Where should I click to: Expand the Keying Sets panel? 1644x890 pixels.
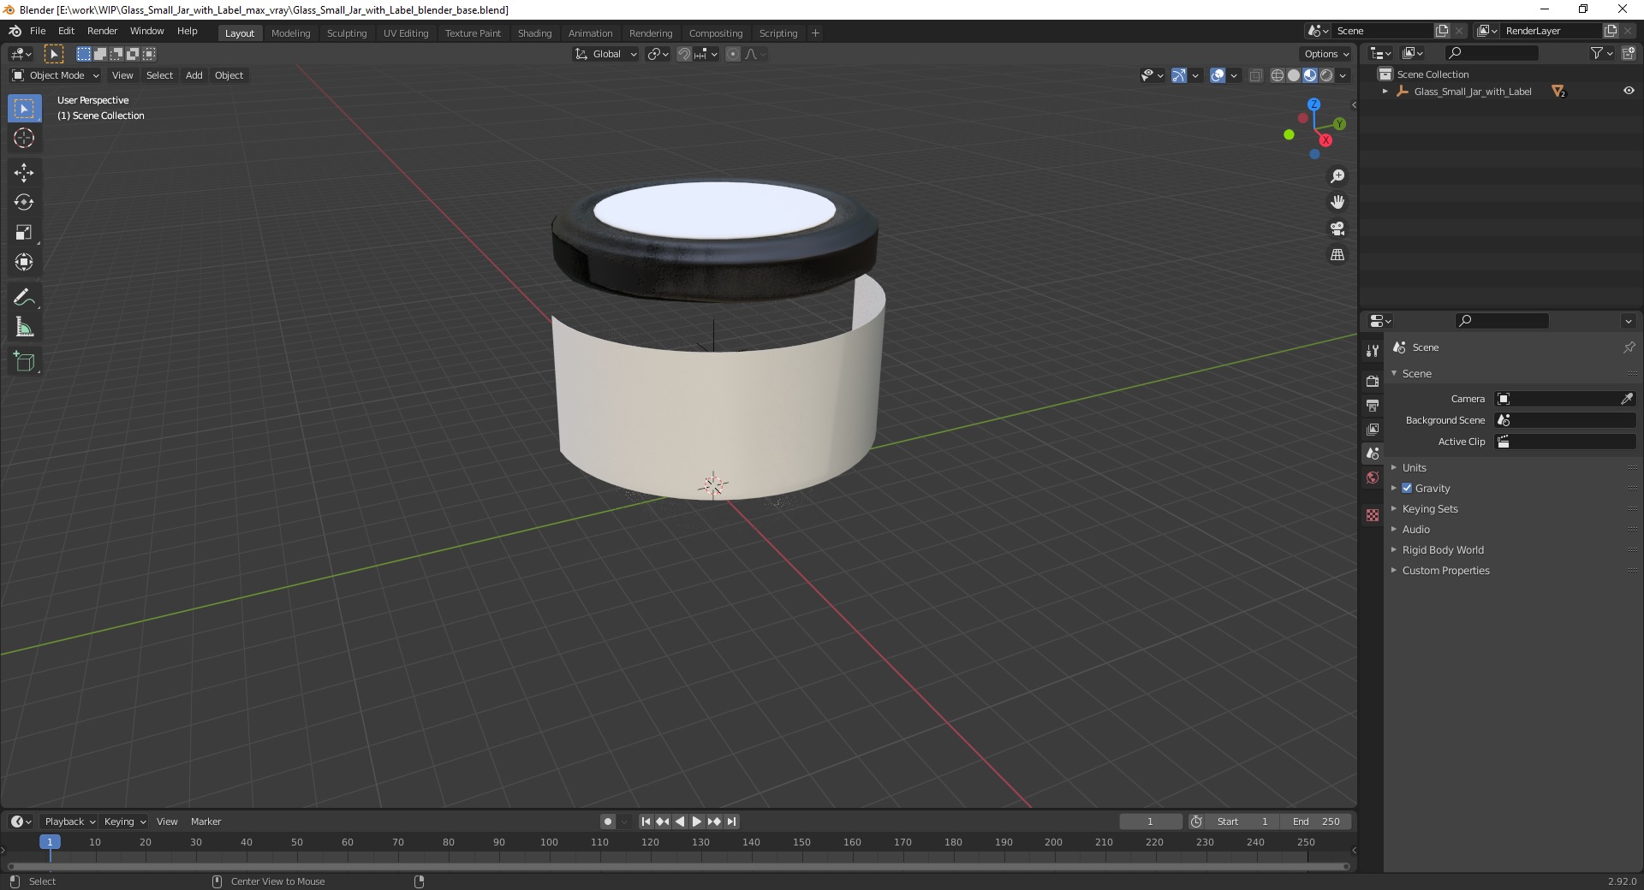pyautogui.click(x=1430, y=508)
